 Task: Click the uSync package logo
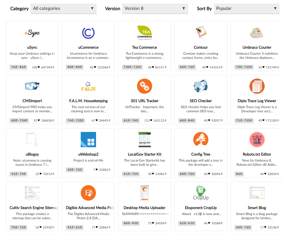click(32, 33)
